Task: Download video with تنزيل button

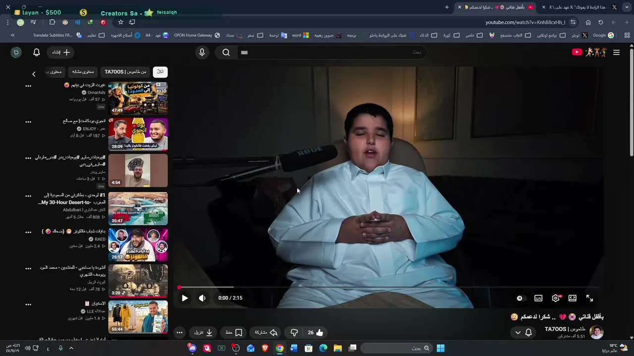Action: [x=204, y=333]
